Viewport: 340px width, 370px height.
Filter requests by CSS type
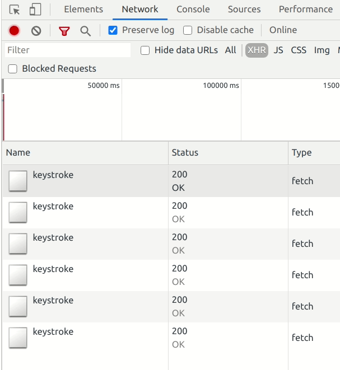coord(299,50)
